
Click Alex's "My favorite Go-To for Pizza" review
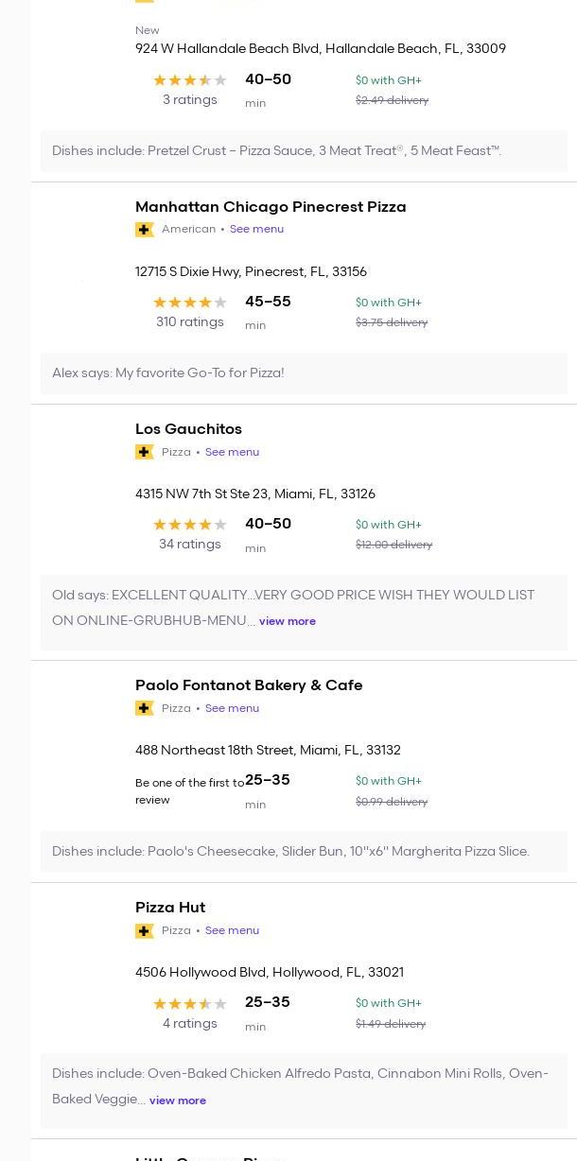coord(168,373)
